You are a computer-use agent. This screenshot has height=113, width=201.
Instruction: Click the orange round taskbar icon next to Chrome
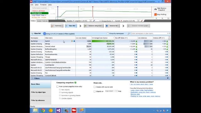[51, 110]
